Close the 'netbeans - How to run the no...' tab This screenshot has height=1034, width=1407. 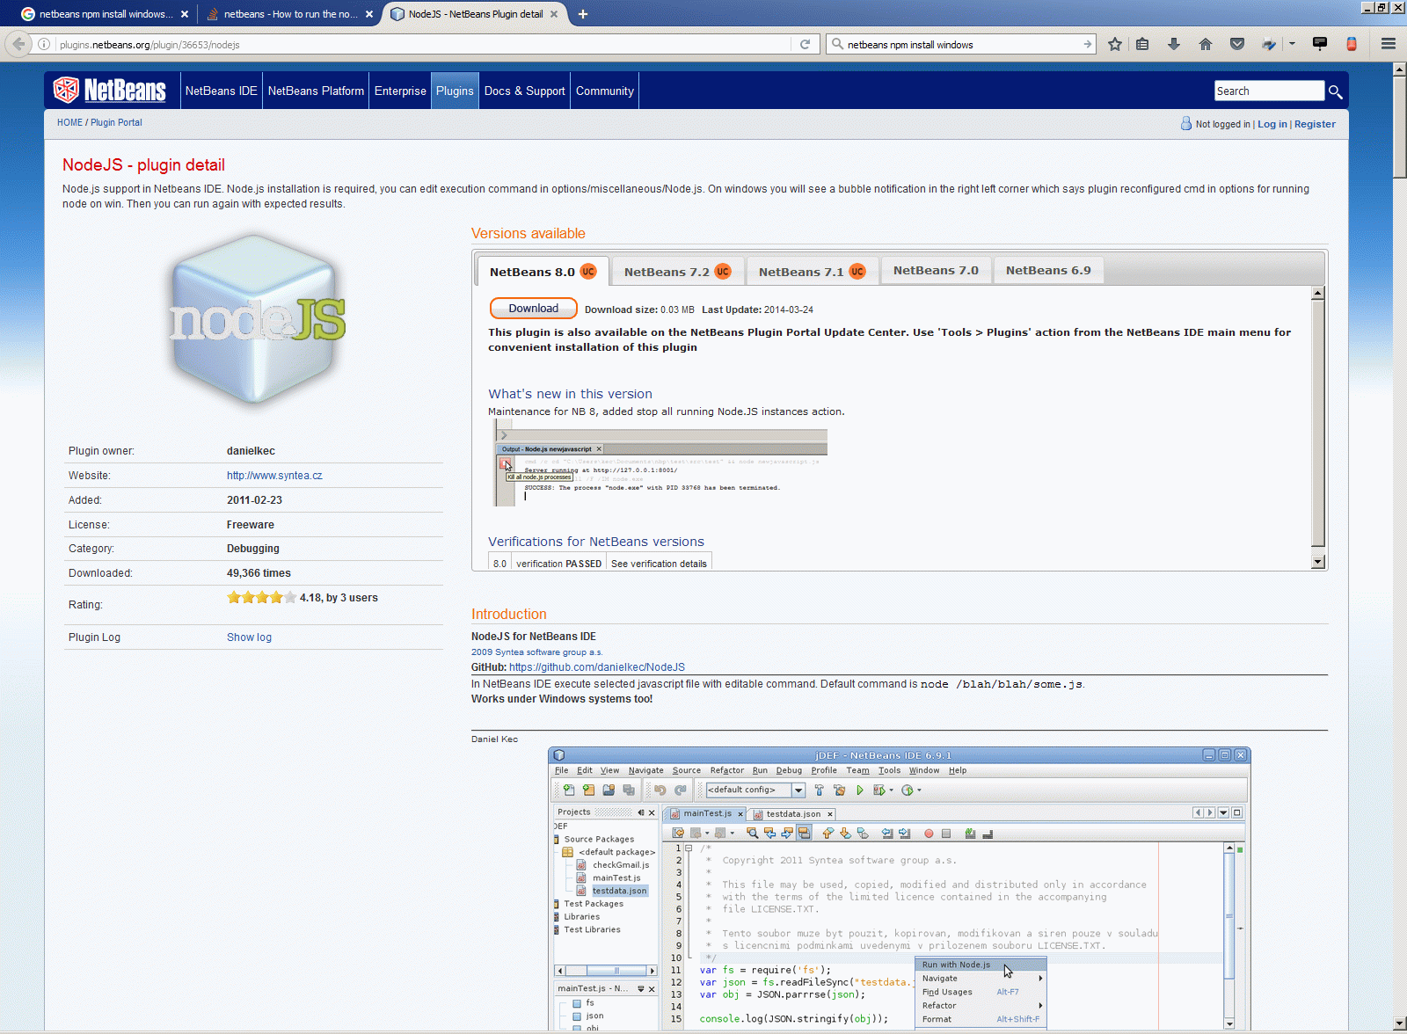369,14
